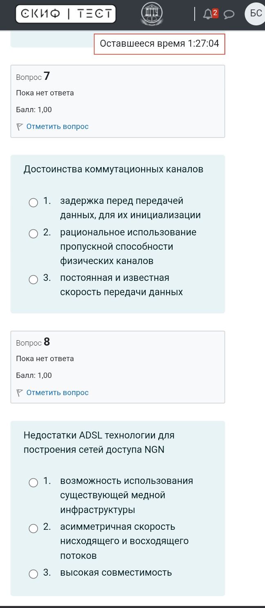
Task: Click the question text 'Достоинства коммутационных каналов'
Action: (x=113, y=169)
